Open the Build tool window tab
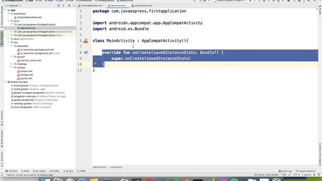 pyautogui.click(x=25, y=171)
